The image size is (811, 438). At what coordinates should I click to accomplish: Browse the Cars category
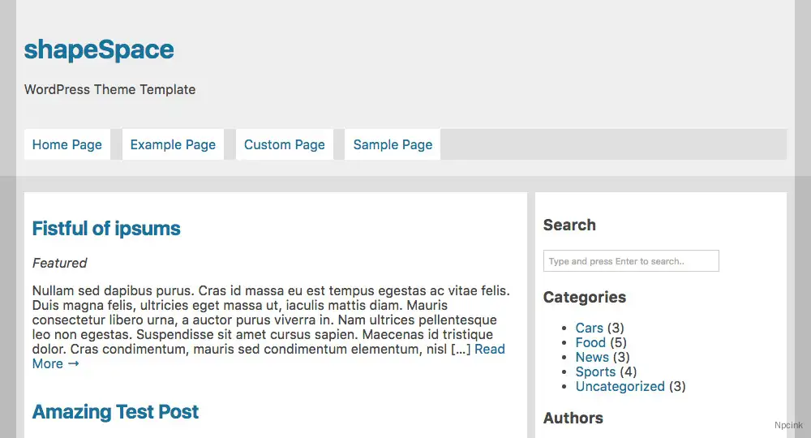[x=589, y=328]
